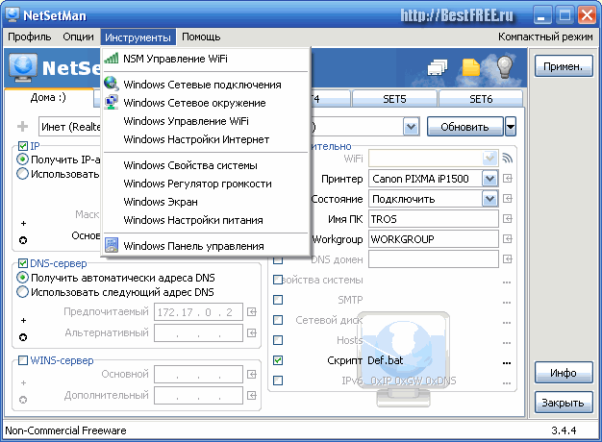Click the Обновить button
The height and width of the screenshot is (442, 602).
464,127
